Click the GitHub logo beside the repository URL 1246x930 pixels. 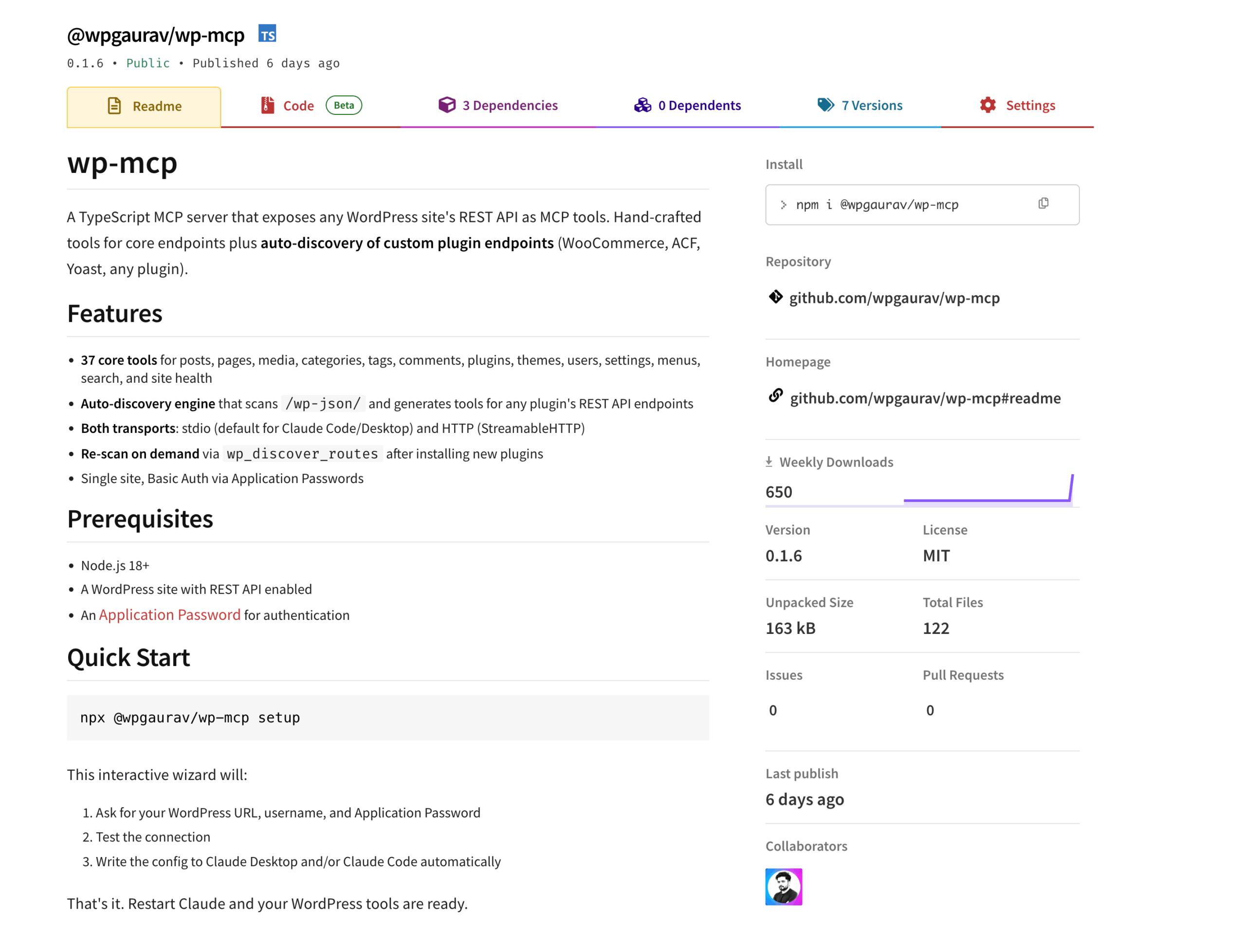click(x=776, y=297)
